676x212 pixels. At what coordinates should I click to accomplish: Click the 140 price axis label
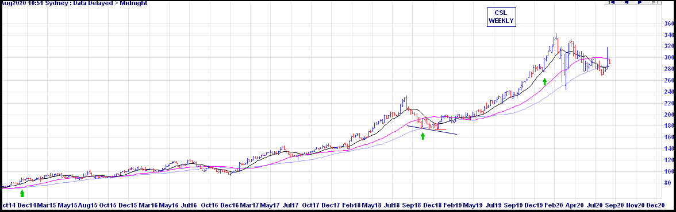[x=669, y=149]
